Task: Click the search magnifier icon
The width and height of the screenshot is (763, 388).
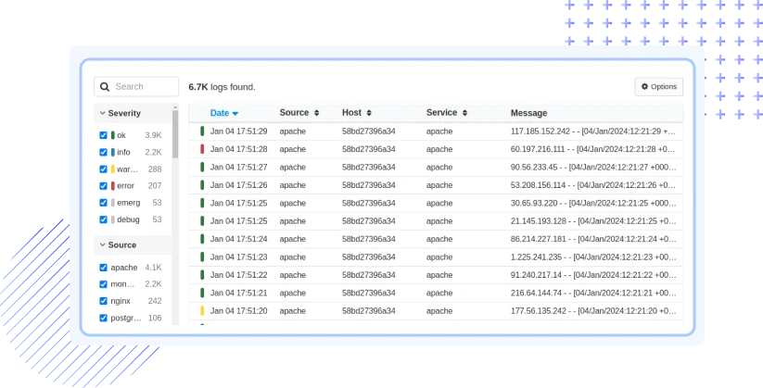Action: tap(105, 87)
